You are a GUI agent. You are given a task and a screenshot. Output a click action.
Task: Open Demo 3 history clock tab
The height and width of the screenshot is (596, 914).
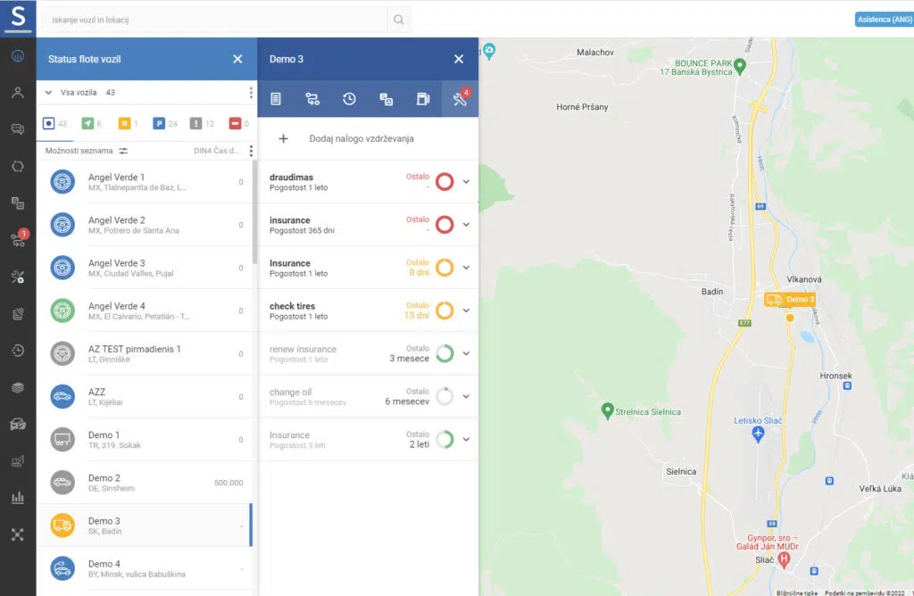coord(349,99)
